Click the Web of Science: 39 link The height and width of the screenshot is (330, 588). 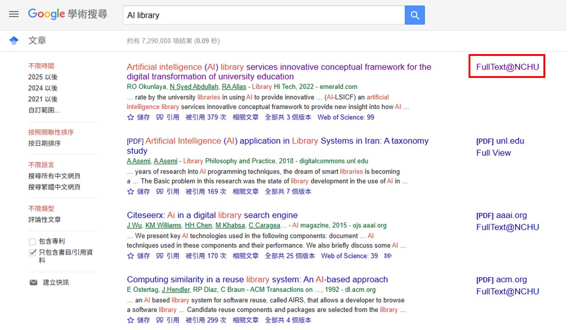coord(350,256)
